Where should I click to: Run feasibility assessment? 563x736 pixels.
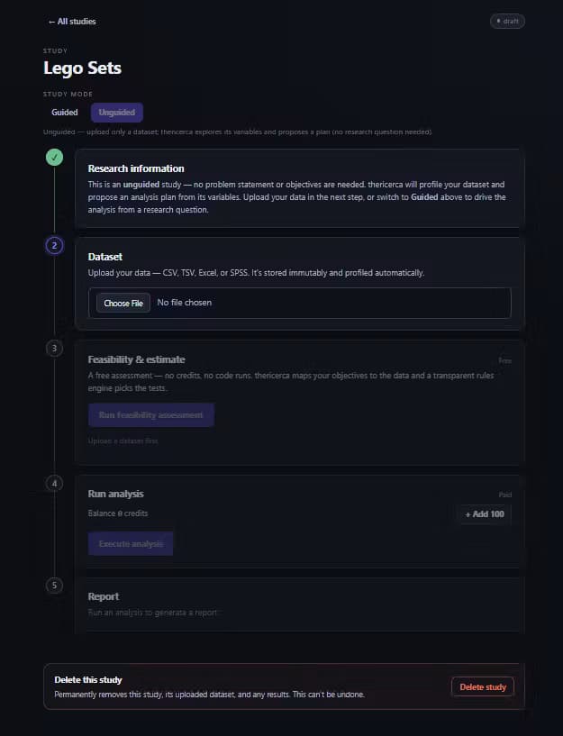(x=151, y=415)
